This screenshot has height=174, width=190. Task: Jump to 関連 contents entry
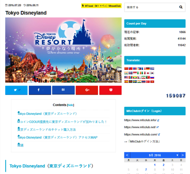point(20,145)
